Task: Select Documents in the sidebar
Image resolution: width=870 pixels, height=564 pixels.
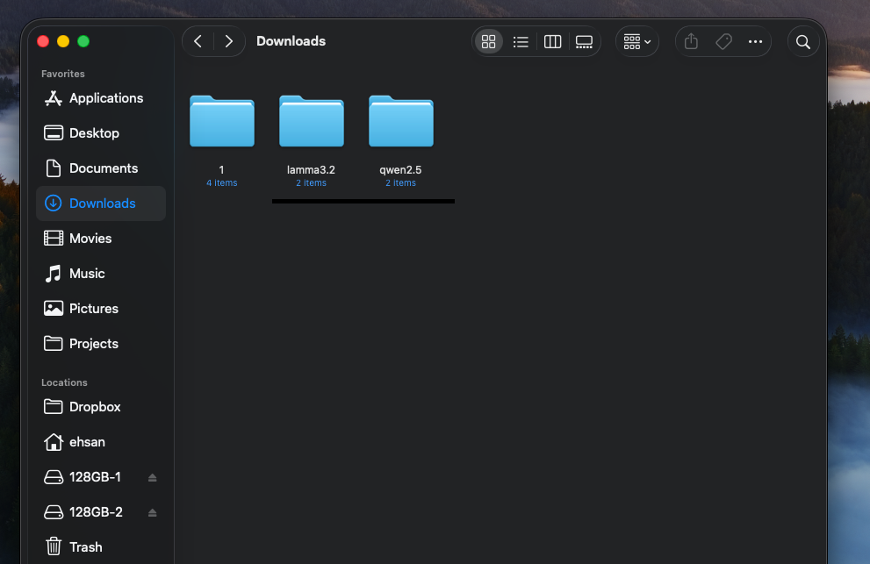Action: (x=103, y=168)
